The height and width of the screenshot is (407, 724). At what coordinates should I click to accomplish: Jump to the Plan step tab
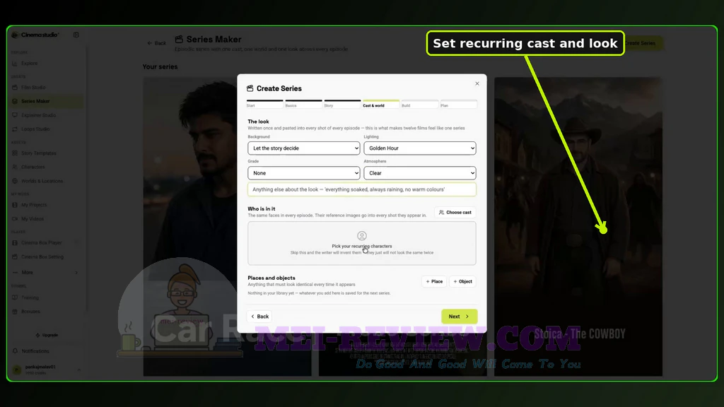point(458,104)
